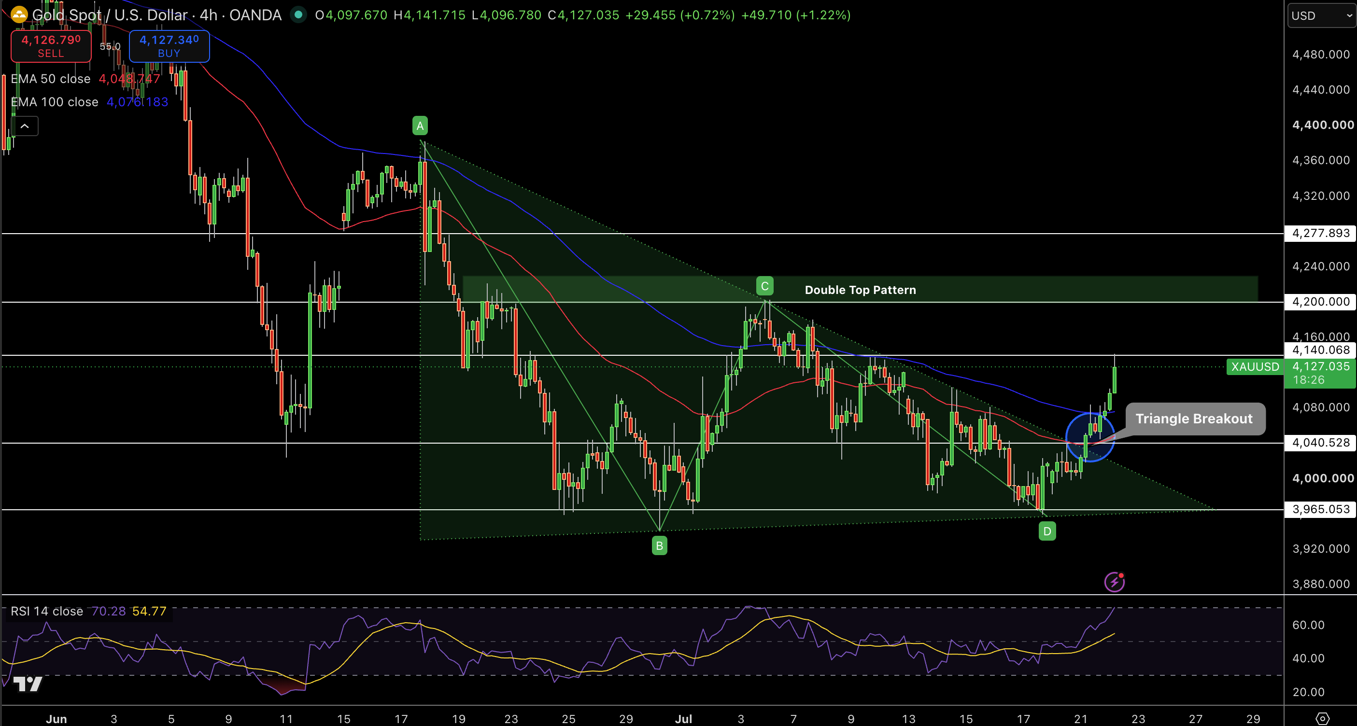Screen dimensions: 1357x726
Task: Click the XAUUSD price tag label
Action: pos(1255,366)
